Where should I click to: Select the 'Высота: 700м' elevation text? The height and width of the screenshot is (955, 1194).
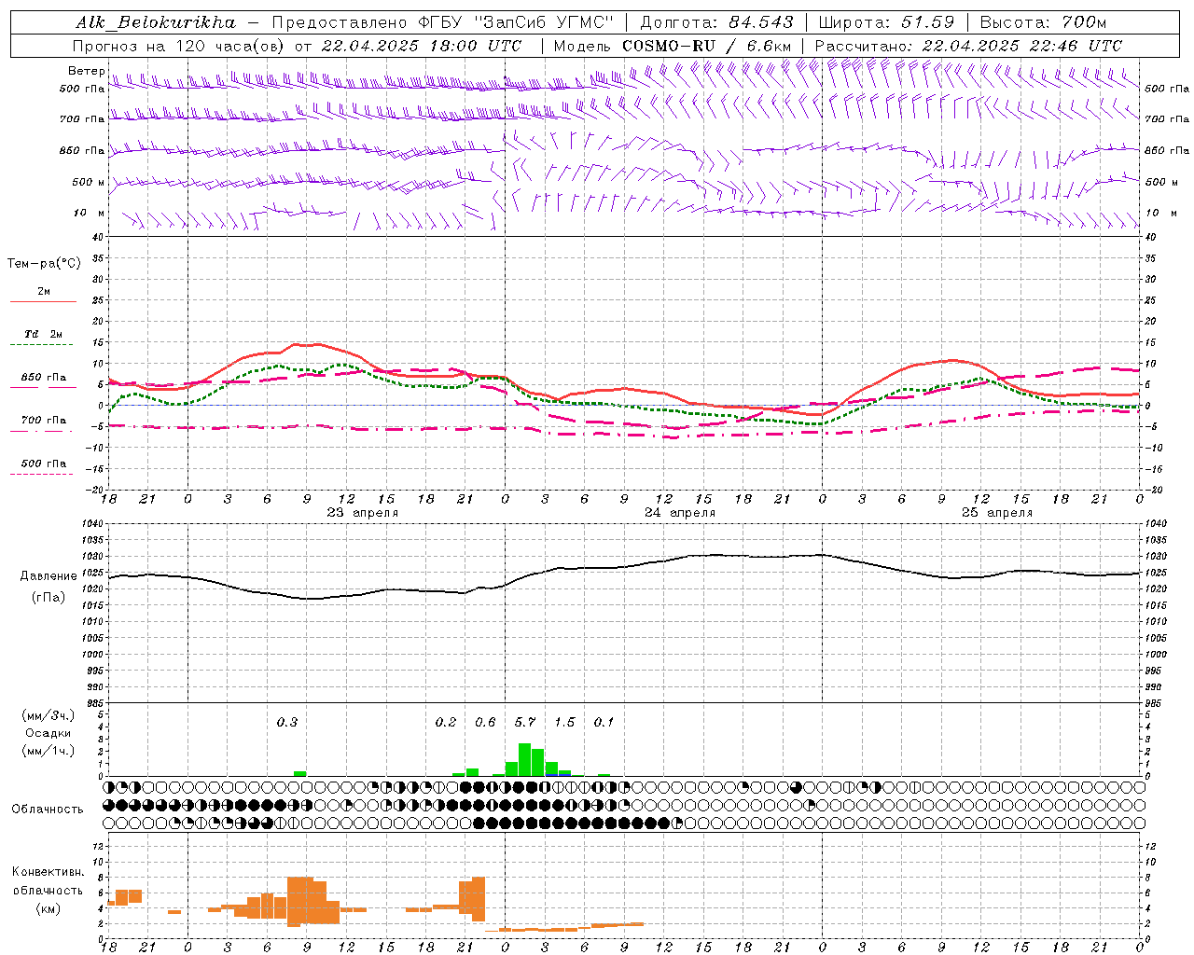pyautogui.click(x=1044, y=22)
